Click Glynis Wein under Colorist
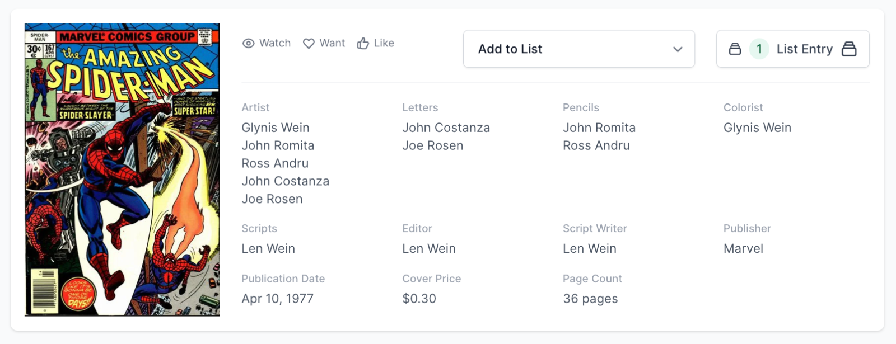The width and height of the screenshot is (896, 344). coord(757,128)
